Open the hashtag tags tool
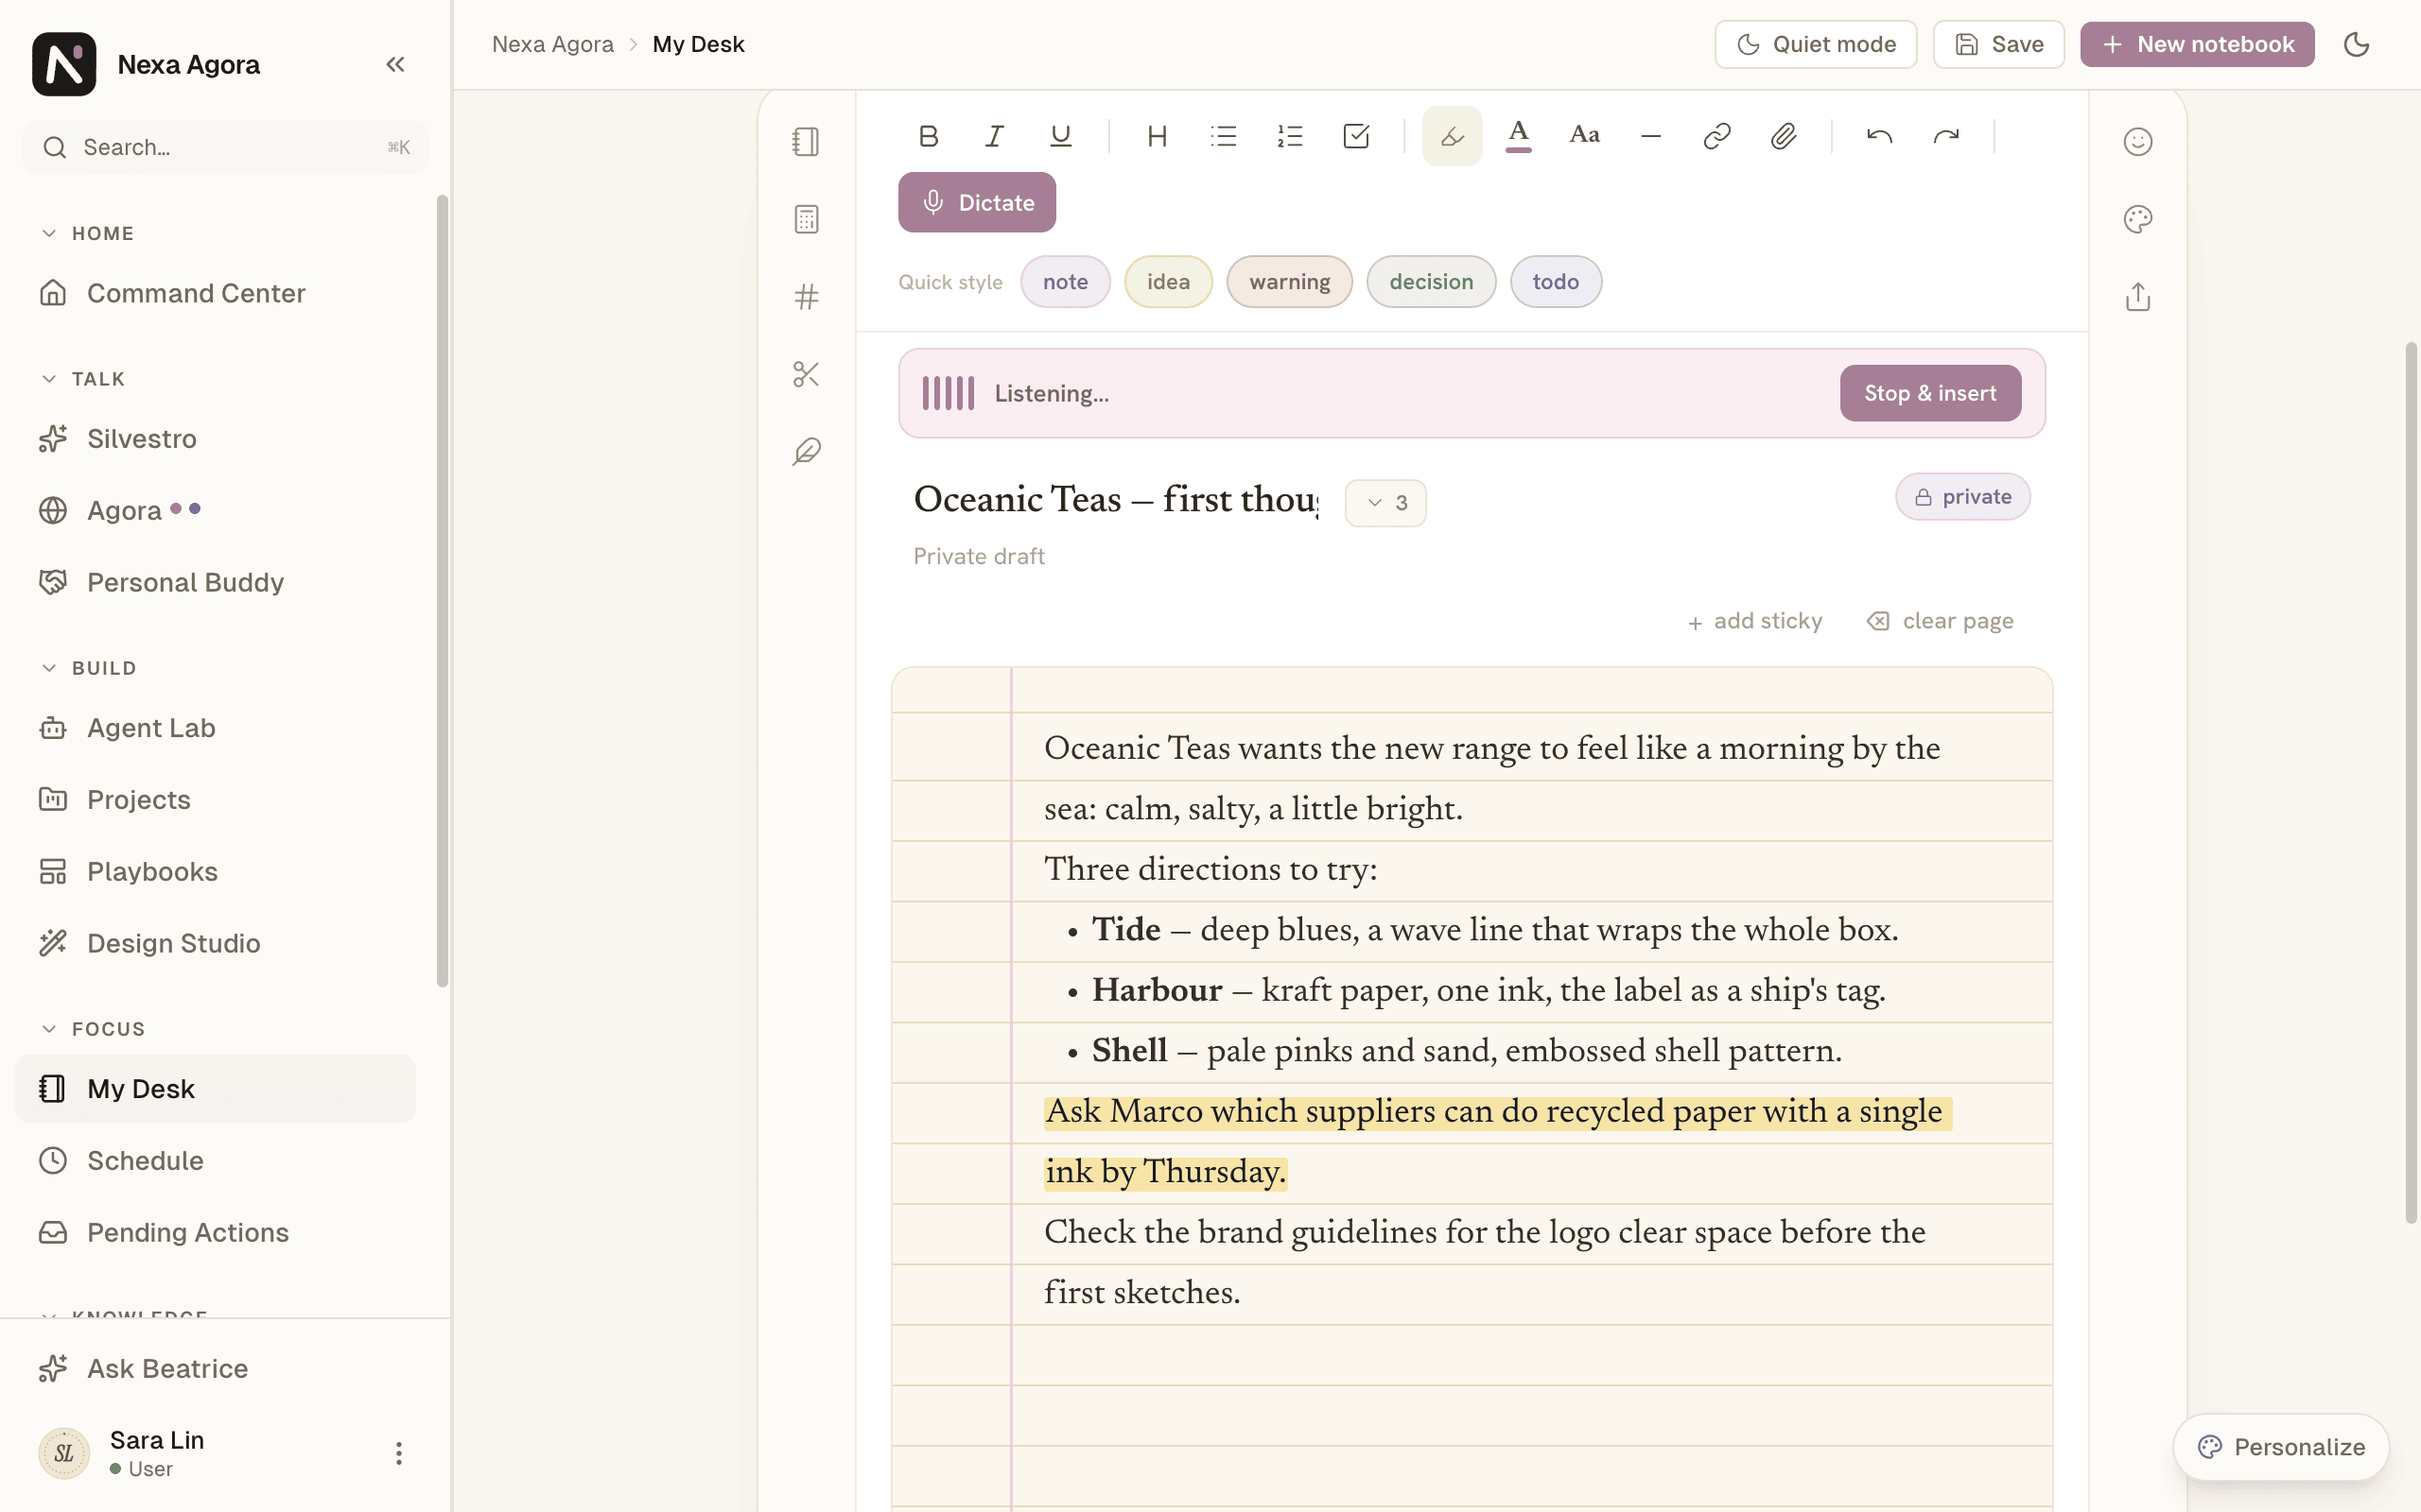This screenshot has width=2421, height=1512. coord(807,297)
